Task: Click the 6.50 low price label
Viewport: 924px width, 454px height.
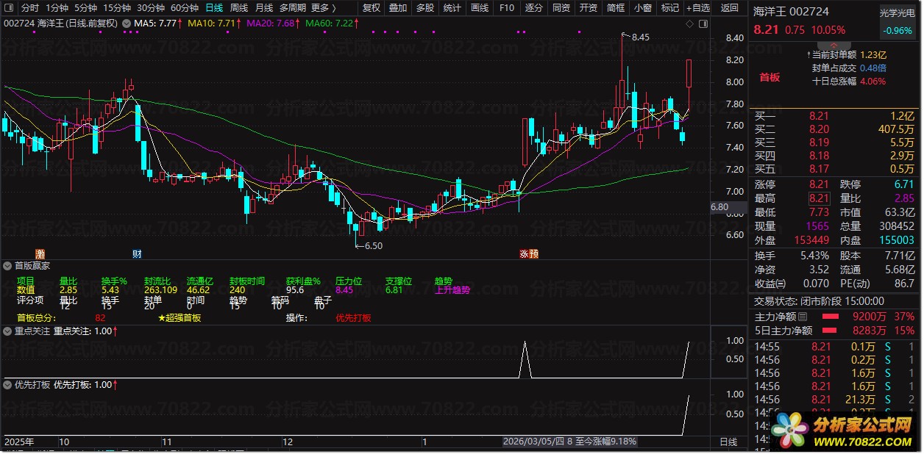Action: click(374, 246)
